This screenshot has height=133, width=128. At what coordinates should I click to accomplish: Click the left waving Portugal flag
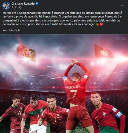[x=26, y=52]
